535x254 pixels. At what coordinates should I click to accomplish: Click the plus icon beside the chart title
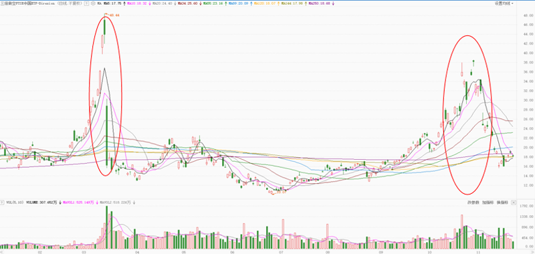(x=87, y=3)
